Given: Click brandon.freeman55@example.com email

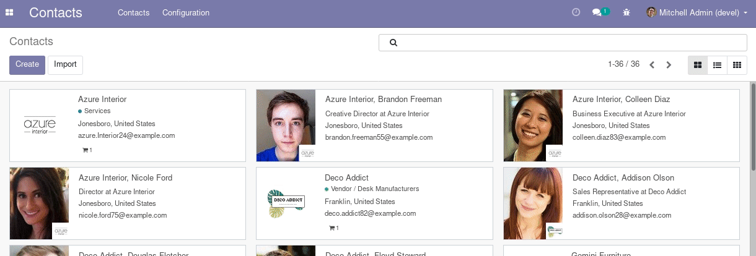Looking at the screenshot, I should click(x=379, y=137).
